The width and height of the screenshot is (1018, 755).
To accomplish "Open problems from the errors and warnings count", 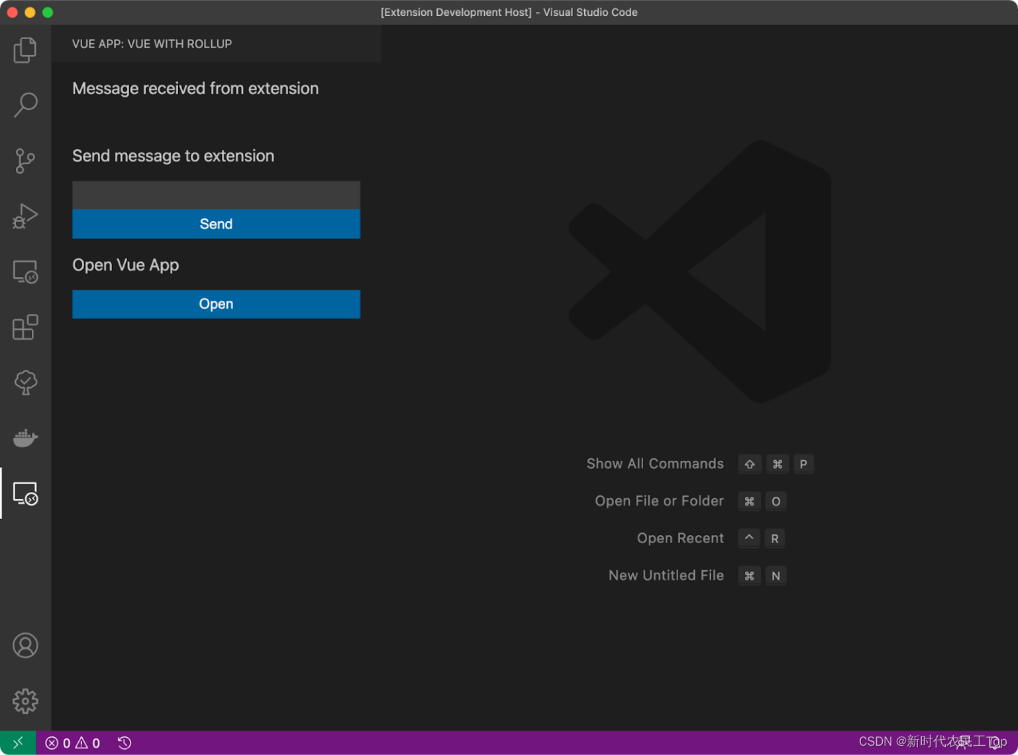I will click(72, 743).
